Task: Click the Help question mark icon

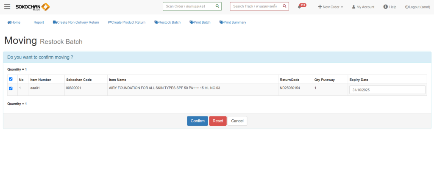Action: tap(386, 7)
